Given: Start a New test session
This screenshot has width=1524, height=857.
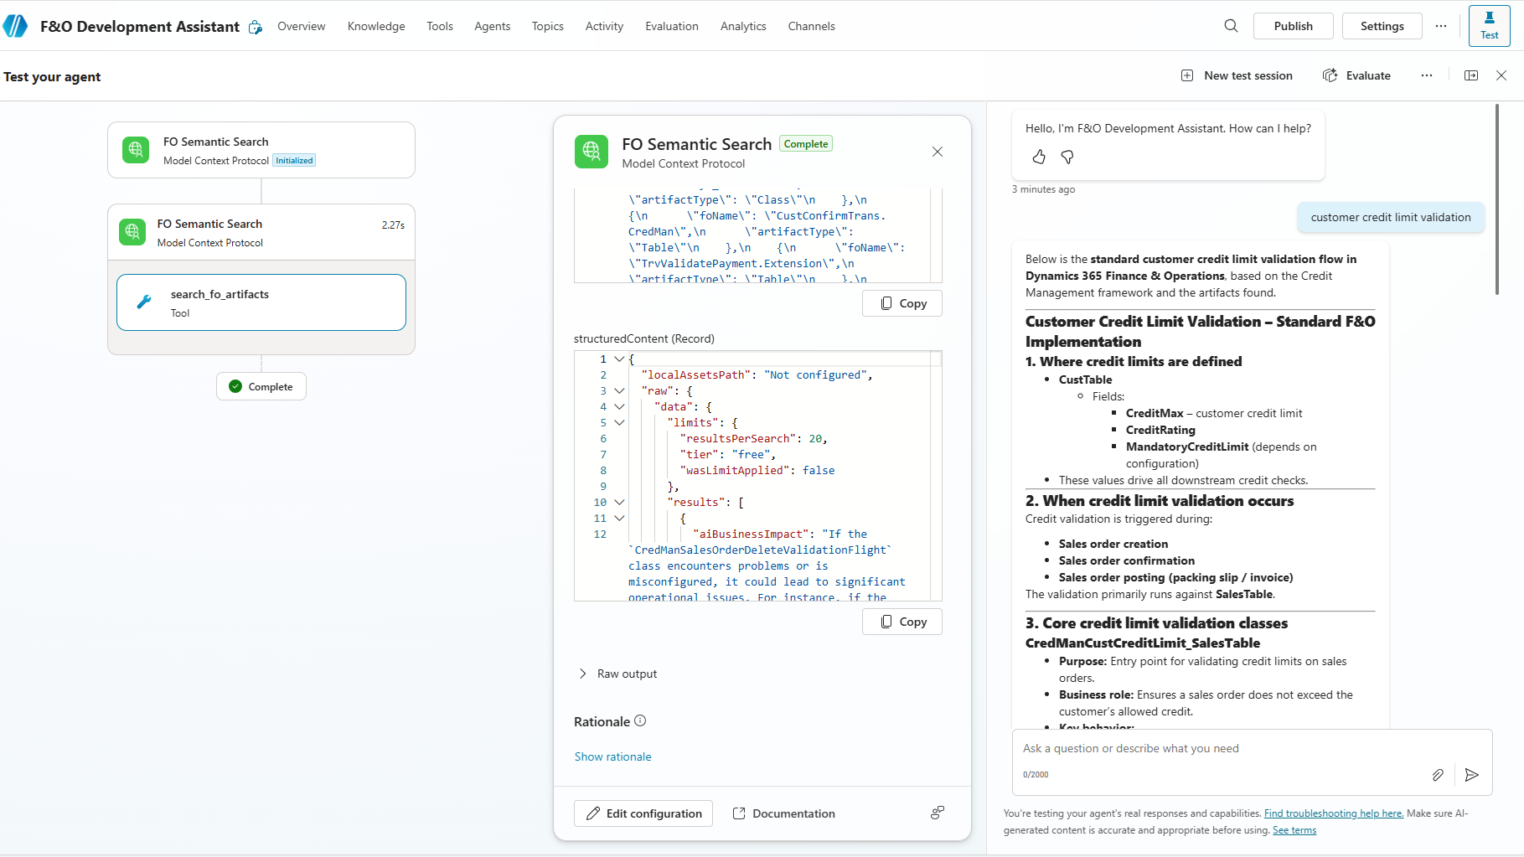Looking at the screenshot, I should (x=1237, y=75).
